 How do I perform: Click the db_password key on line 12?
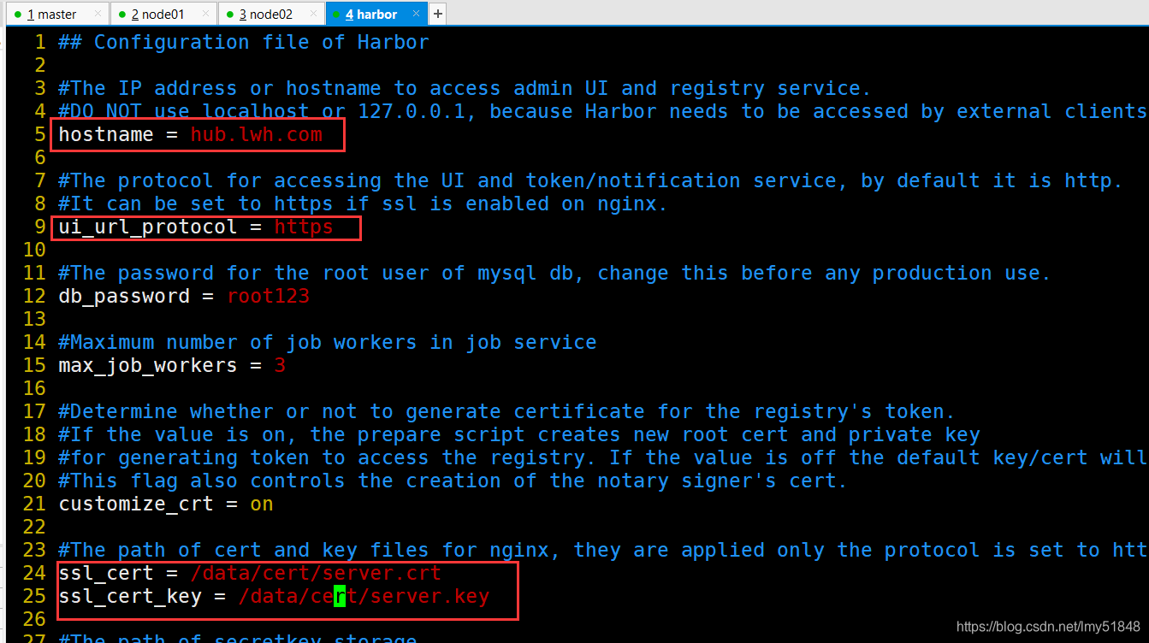[x=124, y=297]
